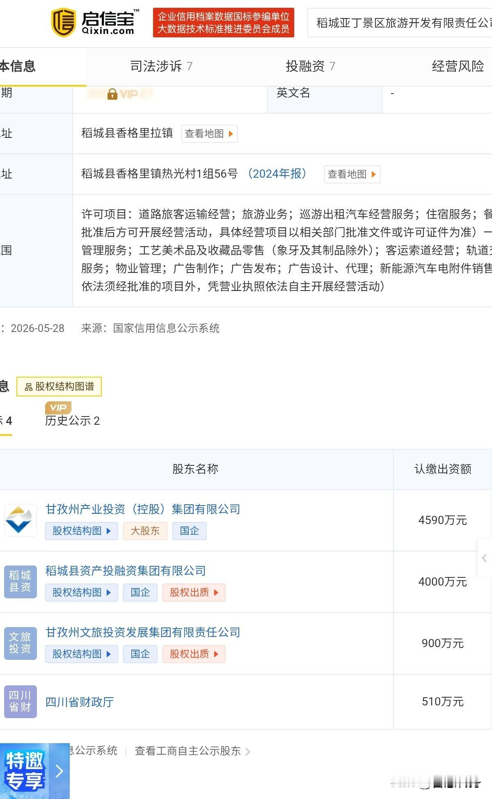Click the 认缴出资额 column header
The height and width of the screenshot is (799, 492).
(x=443, y=469)
